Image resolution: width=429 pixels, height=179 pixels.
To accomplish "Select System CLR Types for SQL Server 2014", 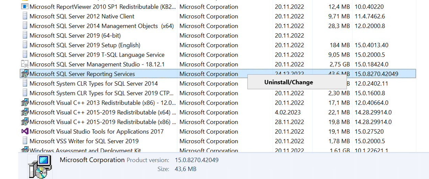I will [218, 83].
